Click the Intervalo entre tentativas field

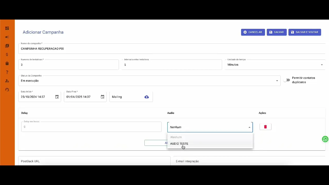172,65
